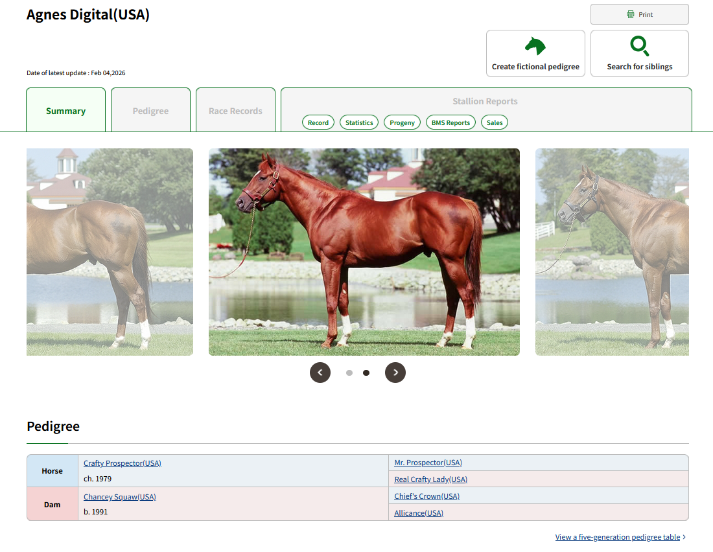The height and width of the screenshot is (552, 713).
Task: Click the 'b. 1991' text
Action: coord(95,512)
